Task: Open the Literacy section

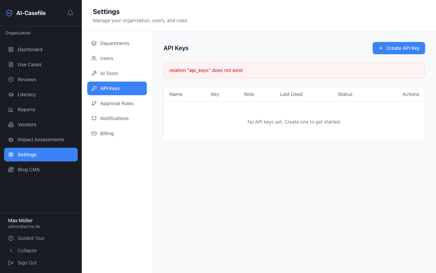Action: 27,95
